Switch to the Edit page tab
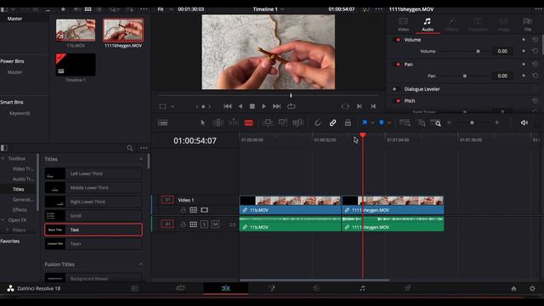Image resolution: width=544 pixels, height=306 pixels. 226,288
